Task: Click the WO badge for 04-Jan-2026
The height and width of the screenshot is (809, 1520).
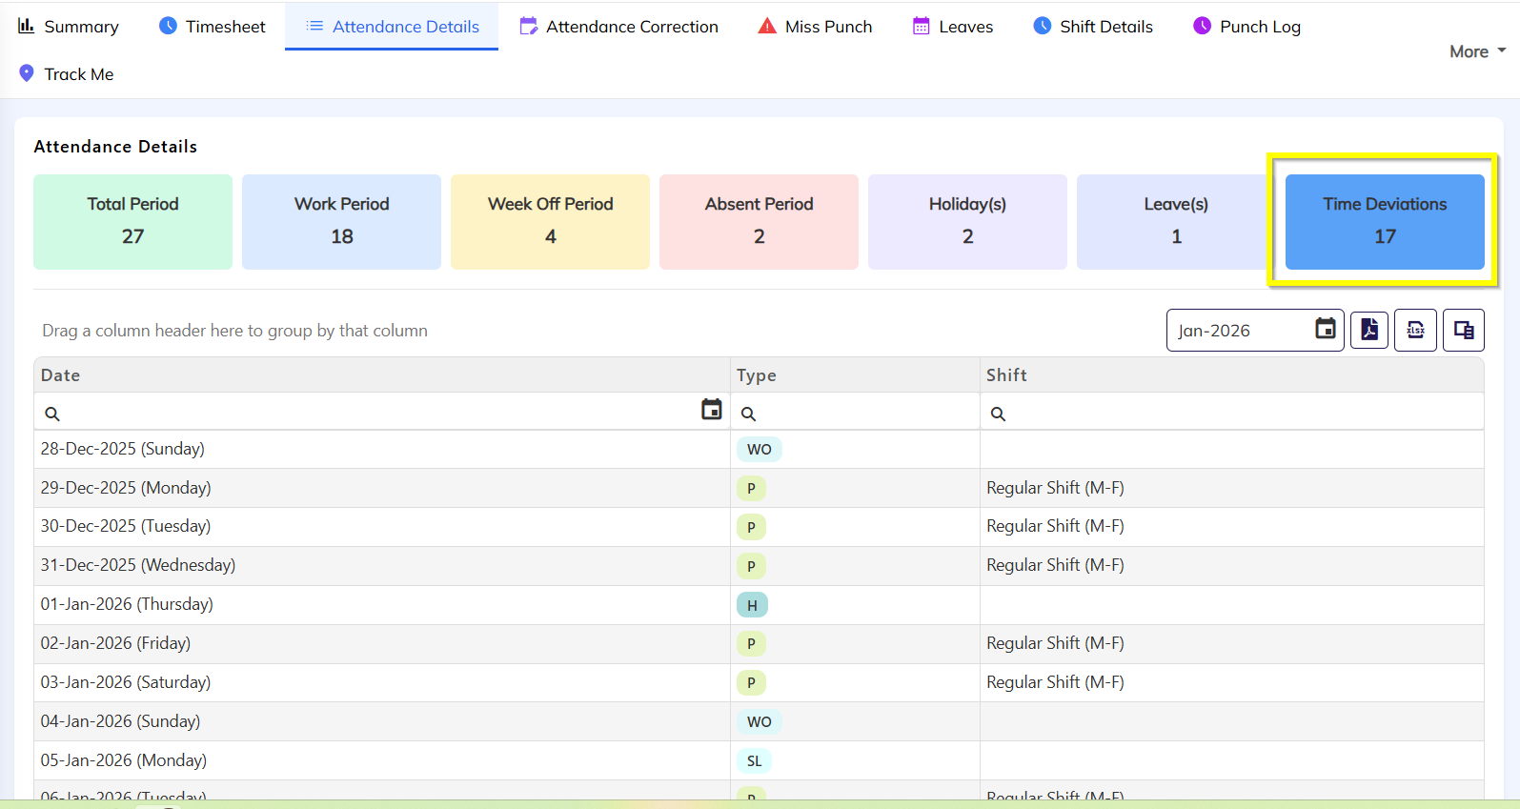Action: coord(760,722)
